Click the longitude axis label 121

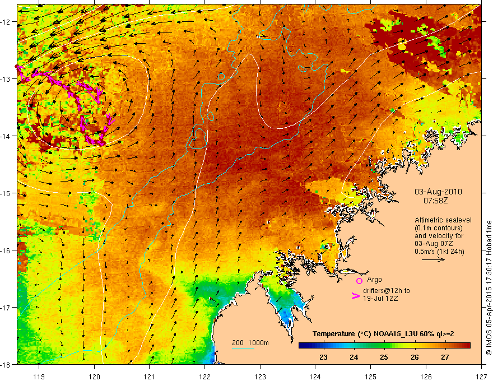(x=150, y=377)
